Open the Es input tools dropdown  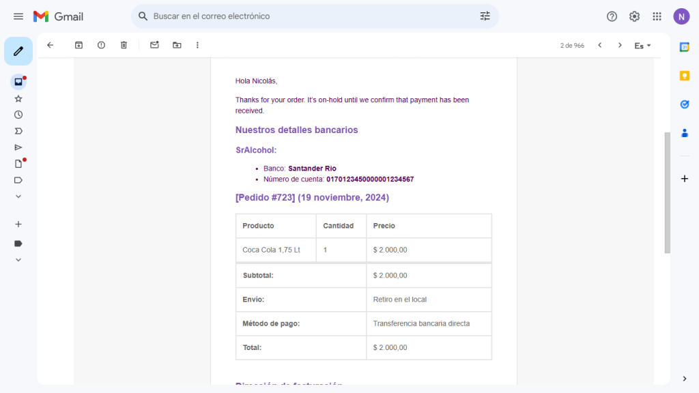click(642, 46)
